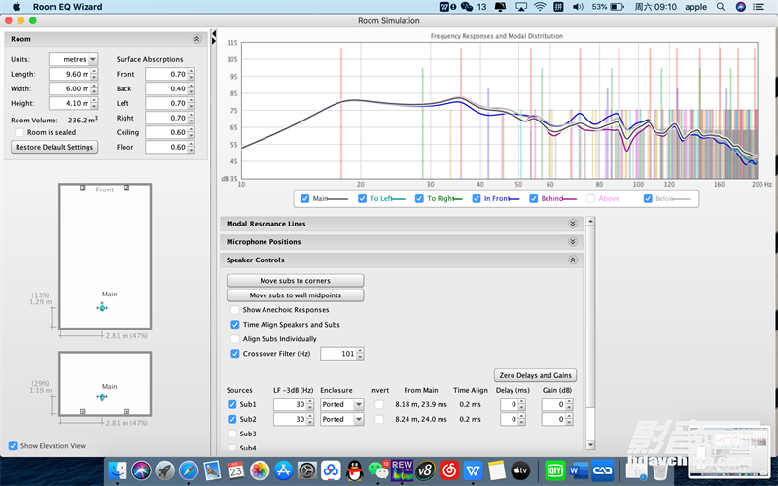Adjust Crossover Filter frequency stepper
Viewport: 778px width, 486px height.
click(360, 354)
